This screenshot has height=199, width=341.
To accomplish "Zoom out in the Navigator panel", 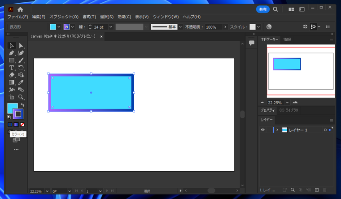I will coord(262,102).
